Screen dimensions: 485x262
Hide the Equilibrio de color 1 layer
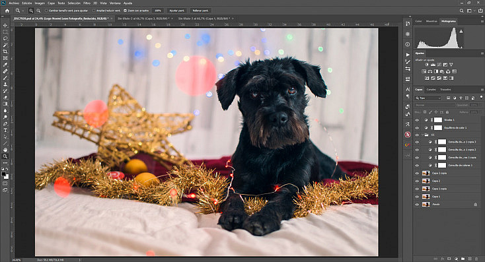click(417, 127)
